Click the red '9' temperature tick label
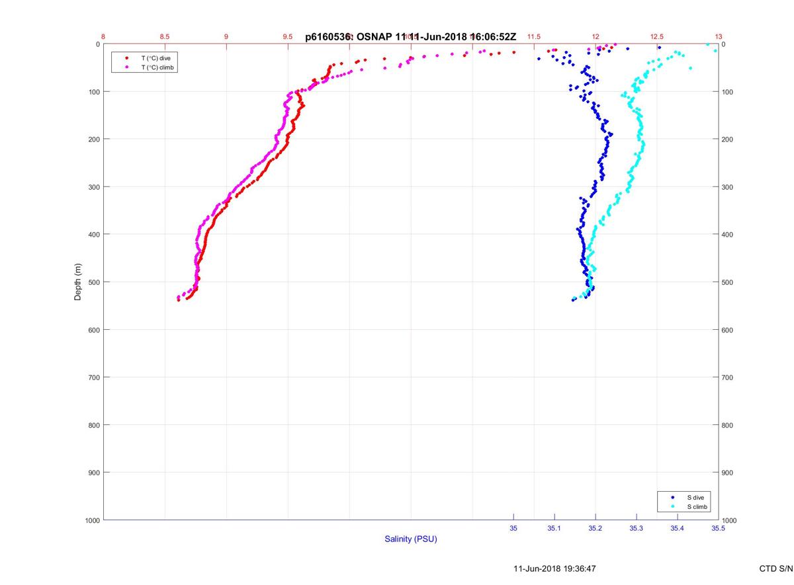 (x=226, y=37)
